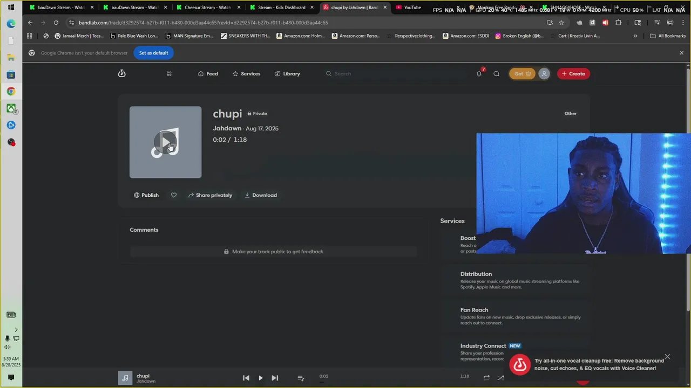Open Broken English Instagram bookmark
The width and height of the screenshot is (691, 388).
click(x=519, y=36)
